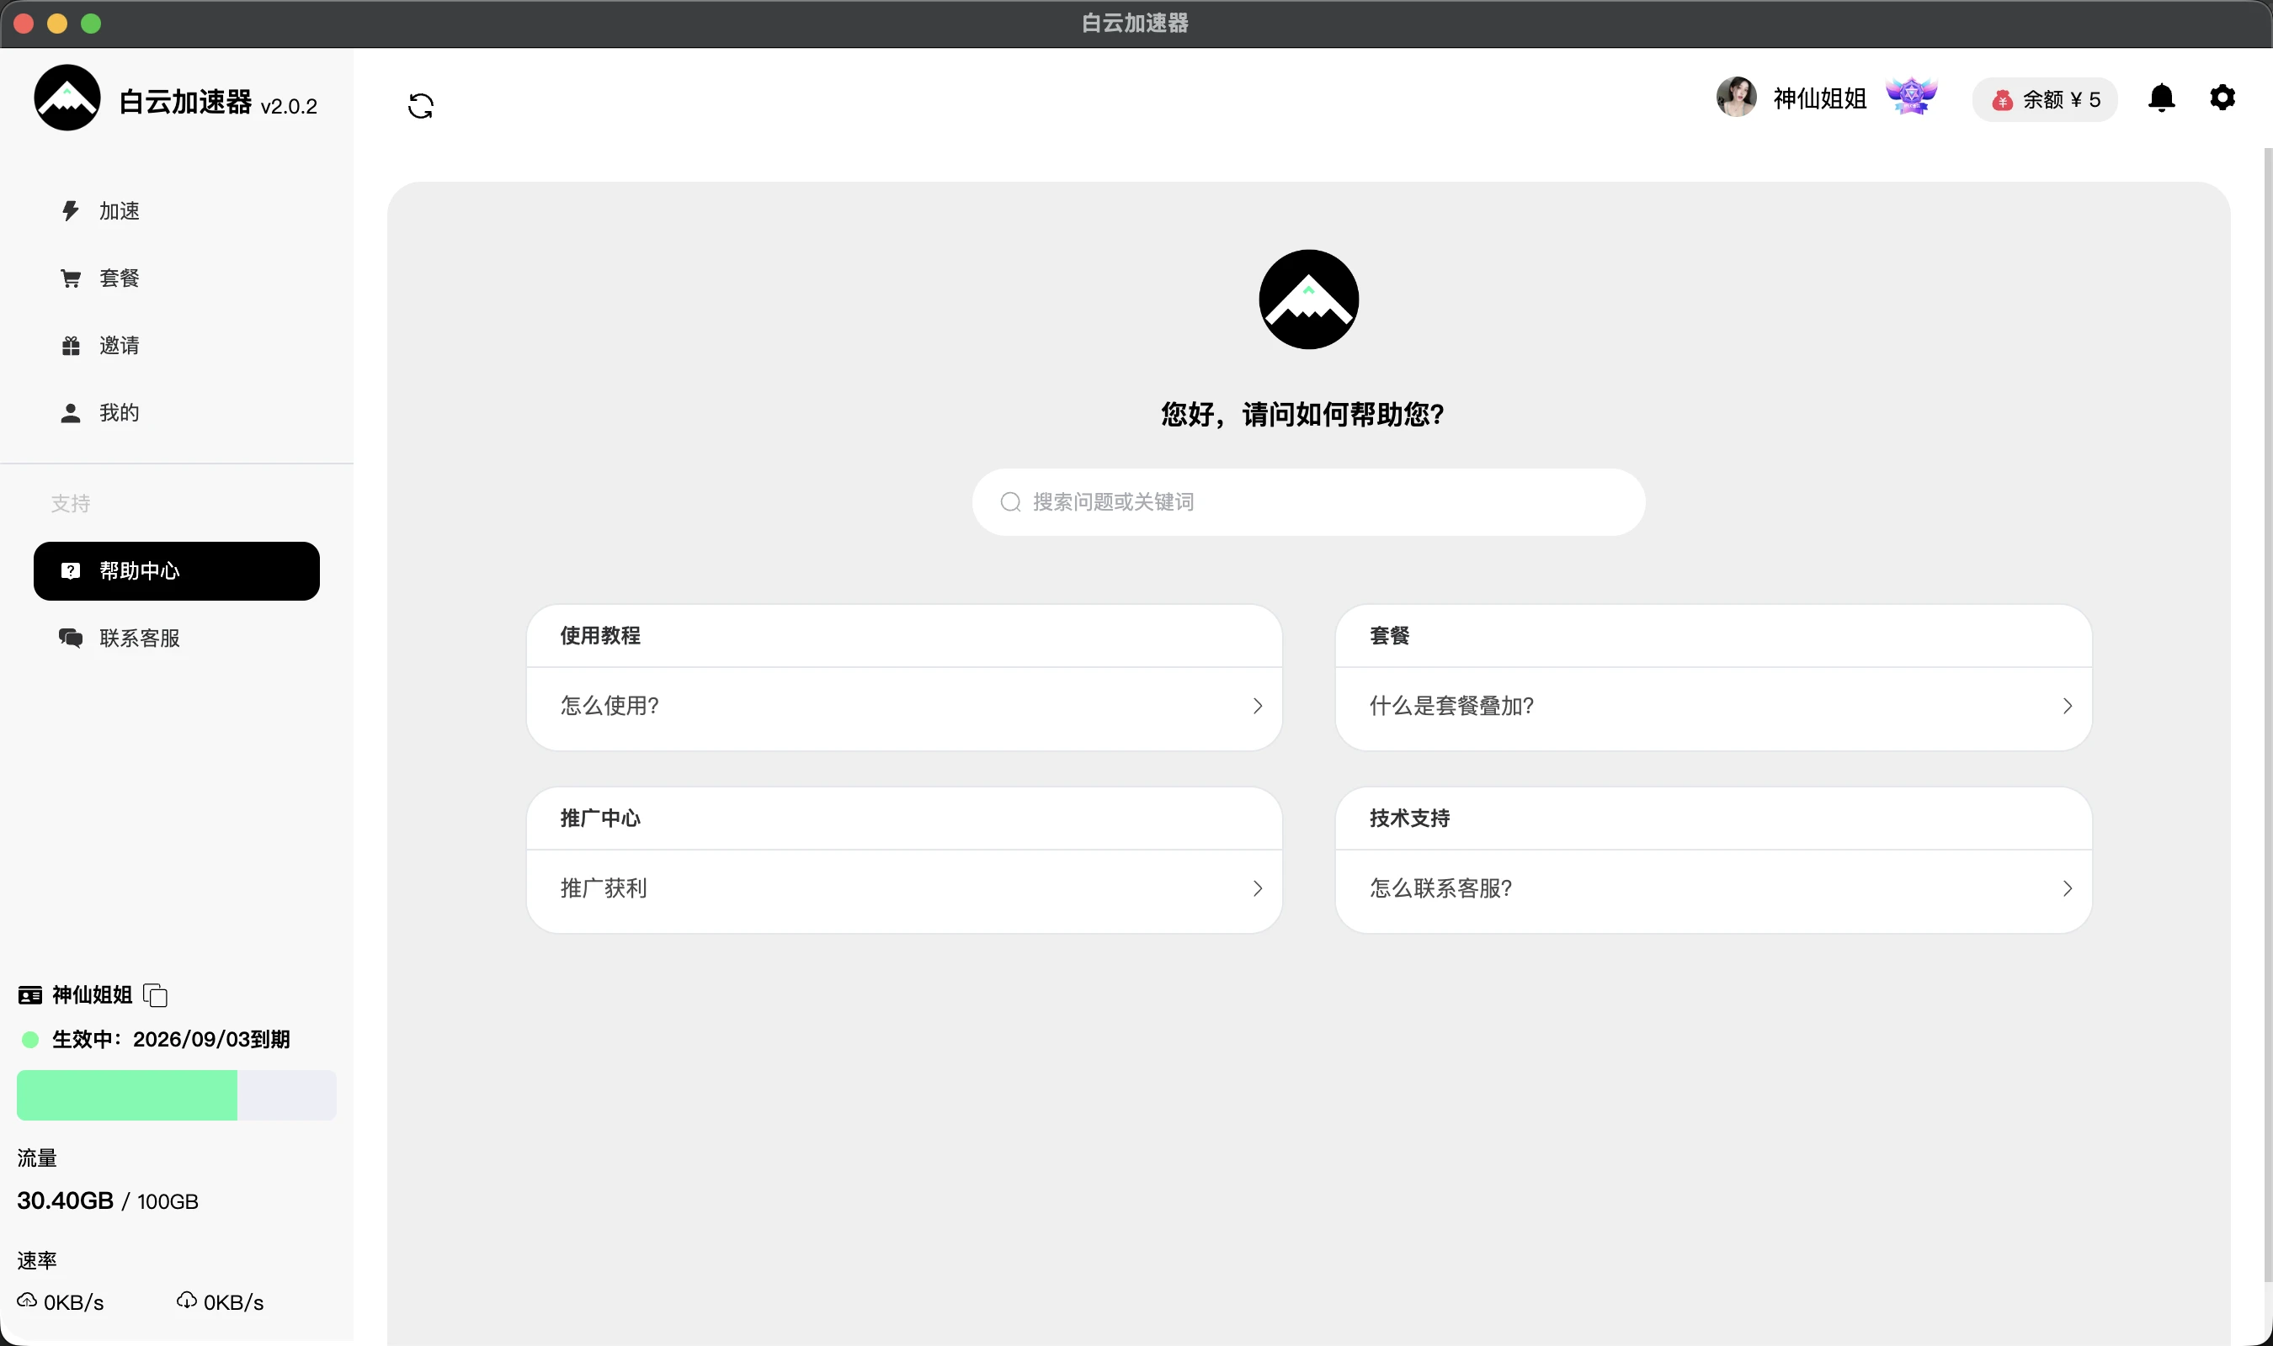The image size is (2273, 1346).
Task: Click the ID card icon beside 神仙姐姐
Action: pyautogui.click(x=29, y=995)
